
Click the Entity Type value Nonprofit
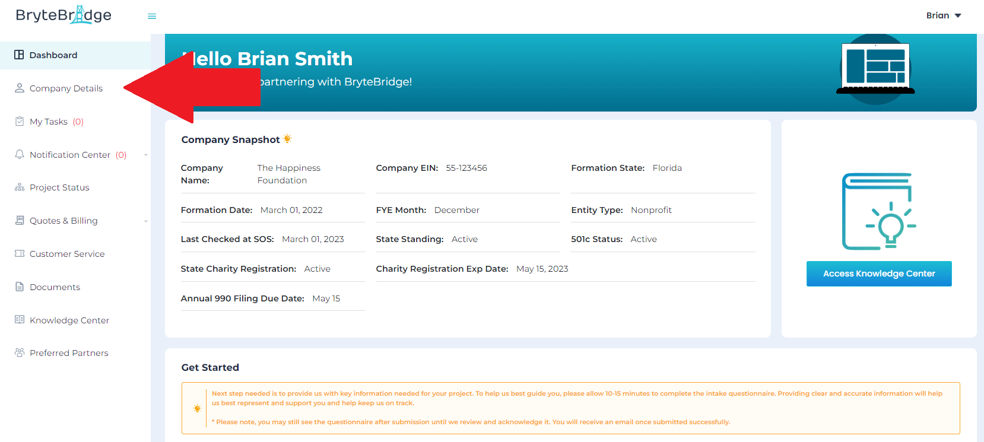point(651,210)
